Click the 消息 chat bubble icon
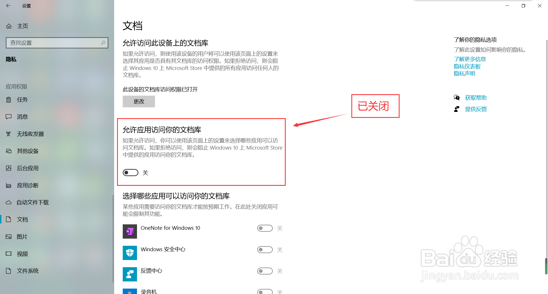Screen dimensions: 548x294 coord(9,117)
